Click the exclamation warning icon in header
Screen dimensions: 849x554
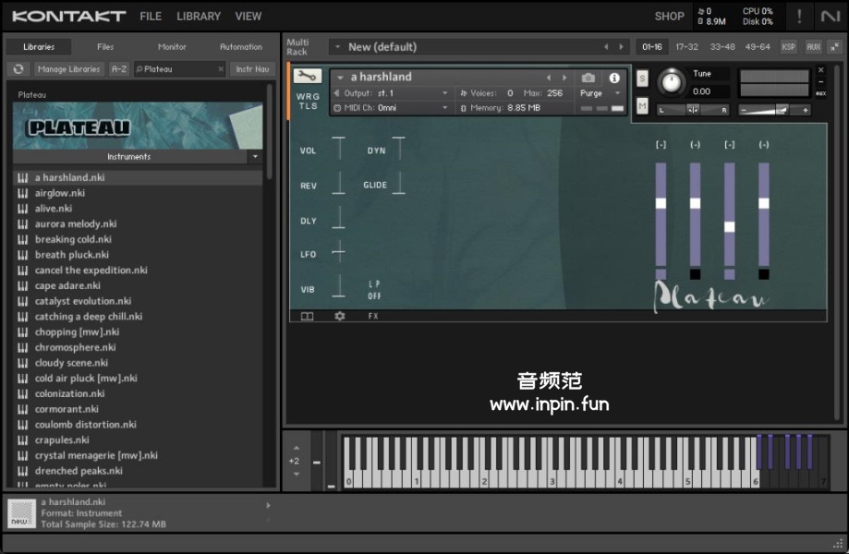[x=799, y=17]
